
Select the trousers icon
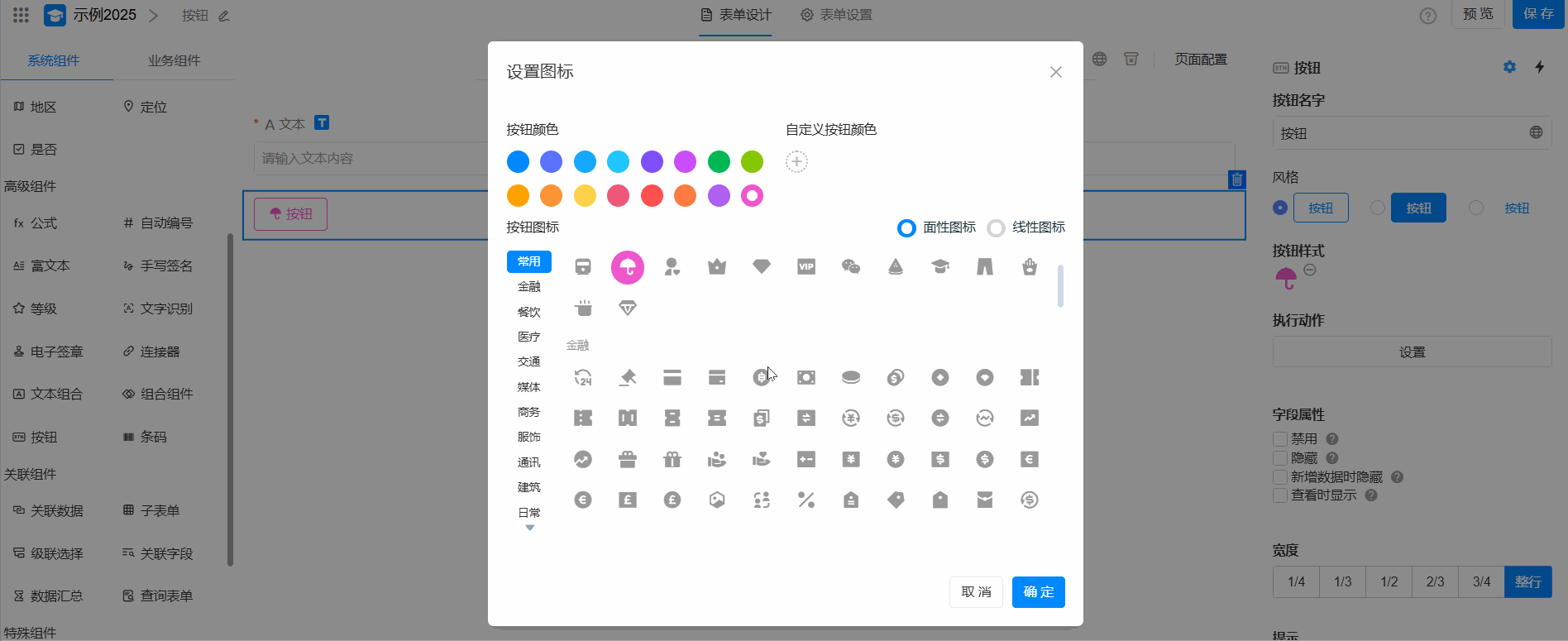(984, 266)
